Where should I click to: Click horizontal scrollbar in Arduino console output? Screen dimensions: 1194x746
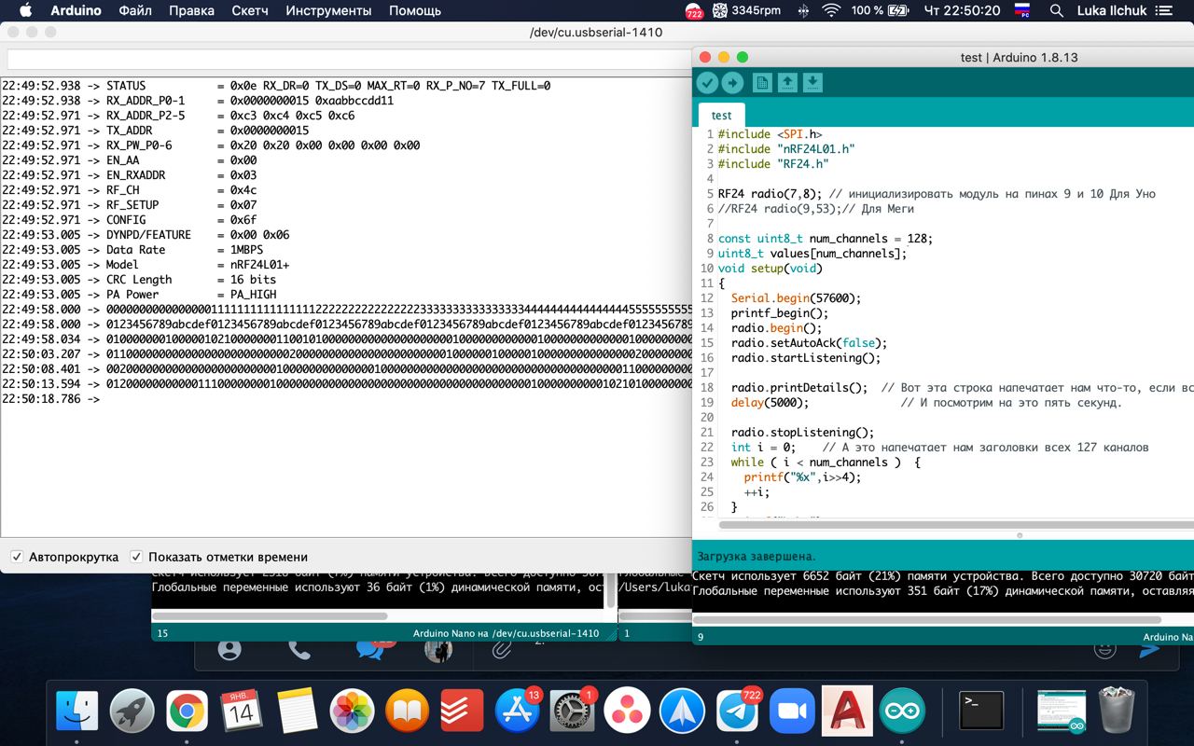pyautogui.click(x=927, y=620)
